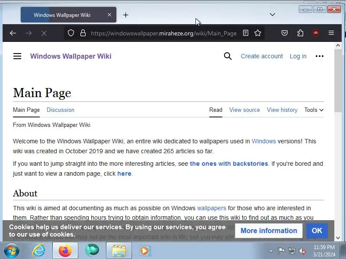Open the Extensions puzzle icon
The image size is (346, 259).
[x=300, y=33]
